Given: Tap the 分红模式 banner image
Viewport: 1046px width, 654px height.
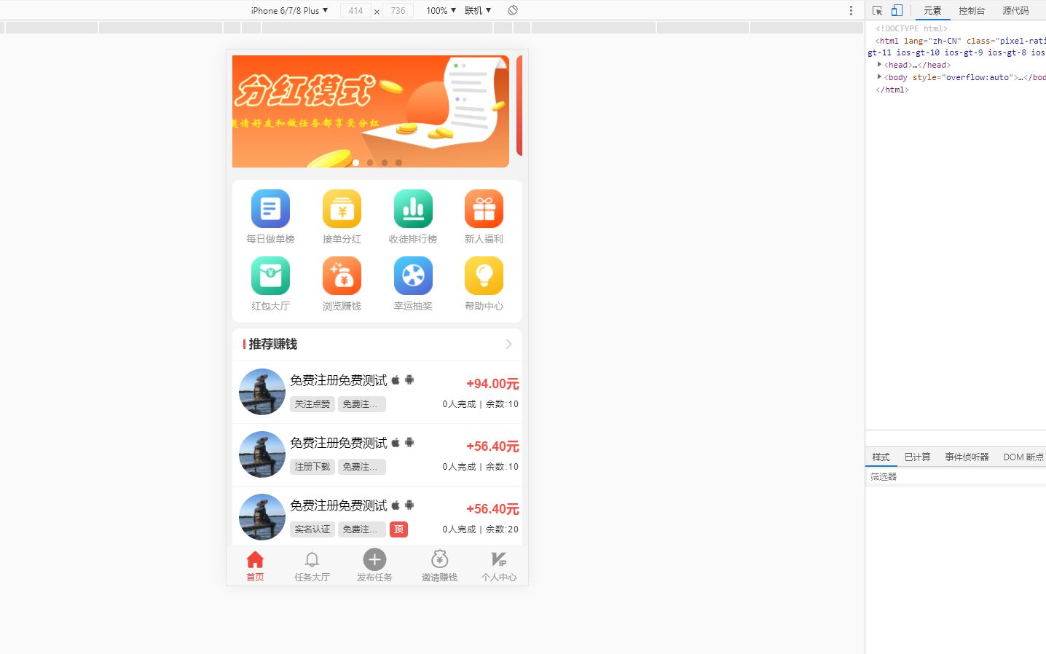Looking at the screenshot, I should (x=371, y=111).
